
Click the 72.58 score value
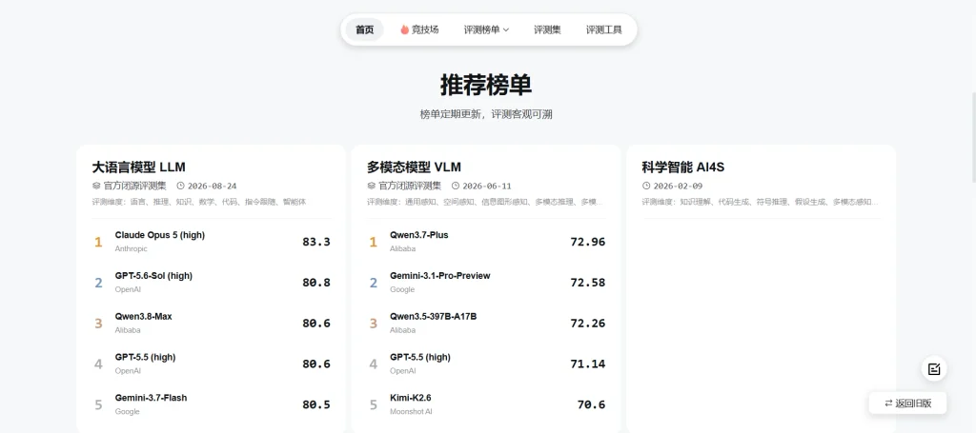pyautogui.click(x=587, y=282)
